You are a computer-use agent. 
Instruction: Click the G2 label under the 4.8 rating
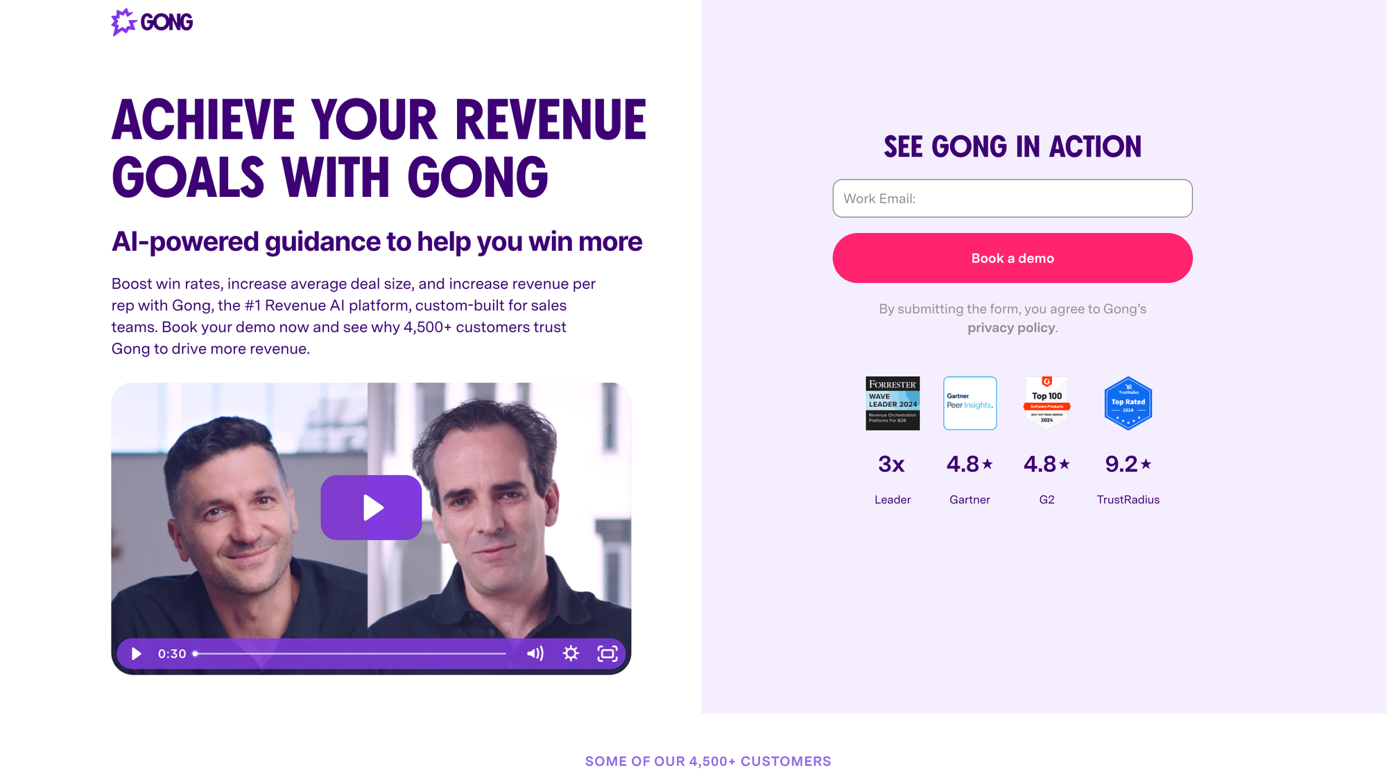click(x=1046, y=500)
